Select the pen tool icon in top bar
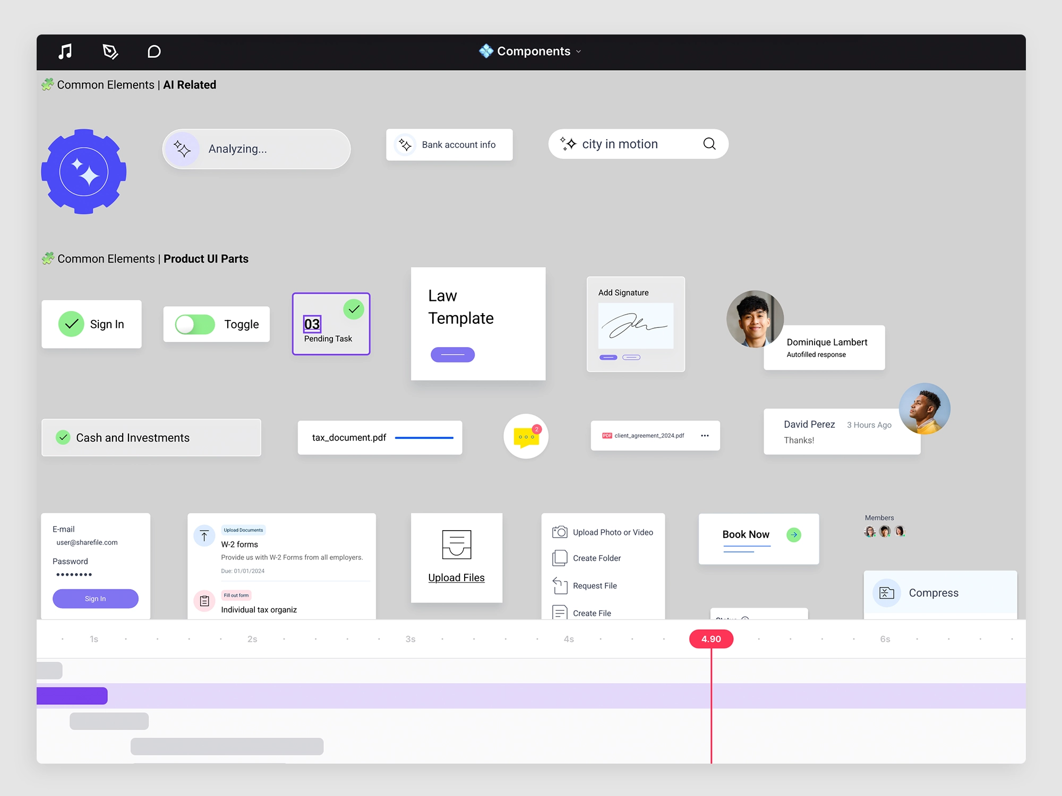The height and width of the screenshot is (796, 1062). [110, 51]
